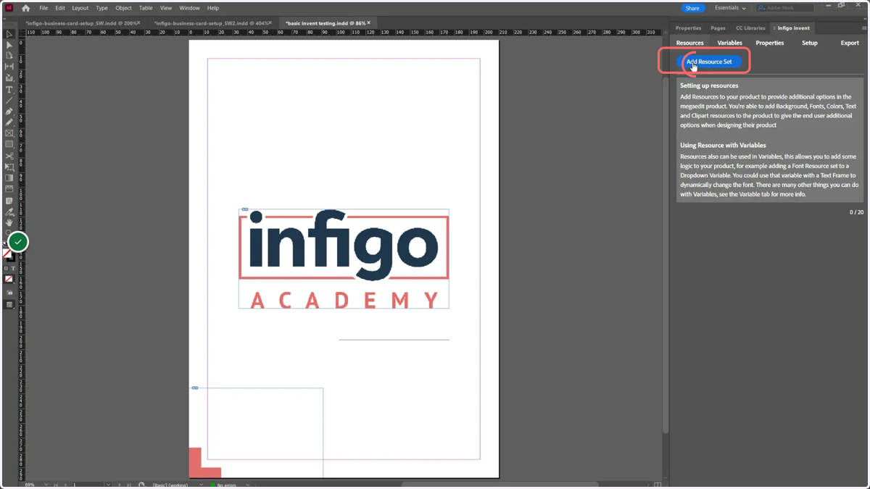Click the vertical scrollbar beside the canvas

[666, 254]
